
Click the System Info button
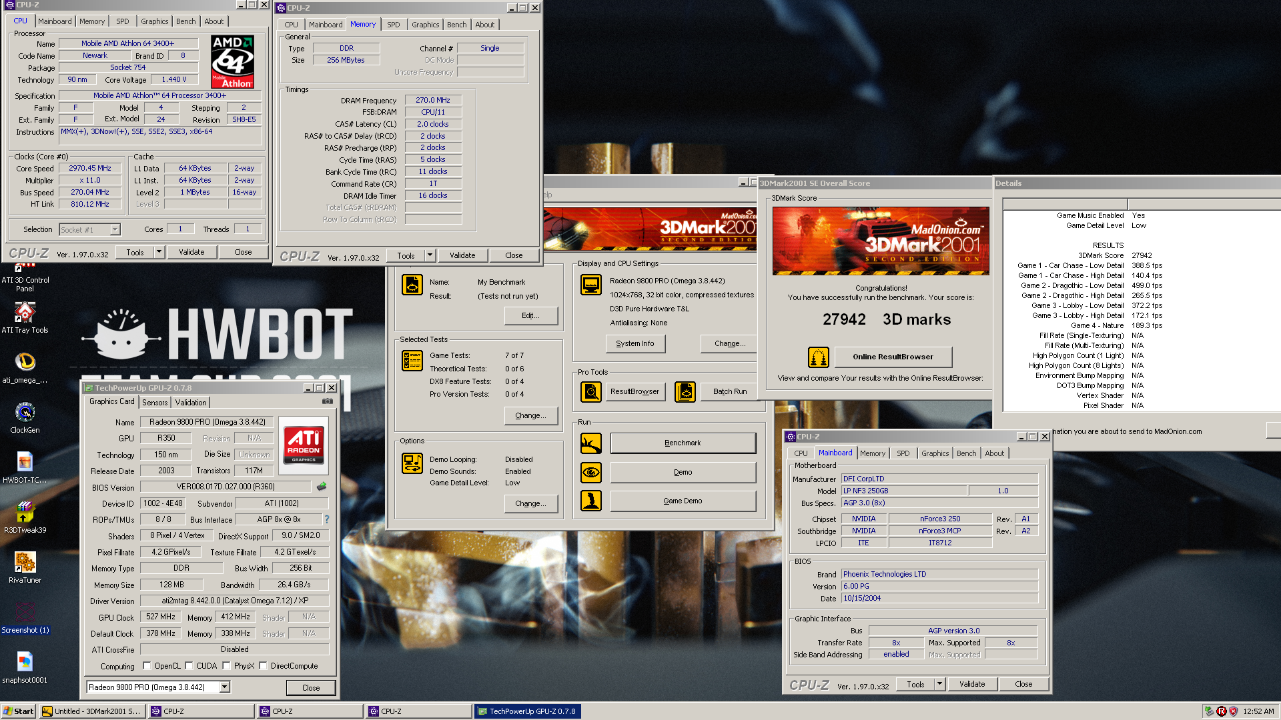(x=635, y=343)
